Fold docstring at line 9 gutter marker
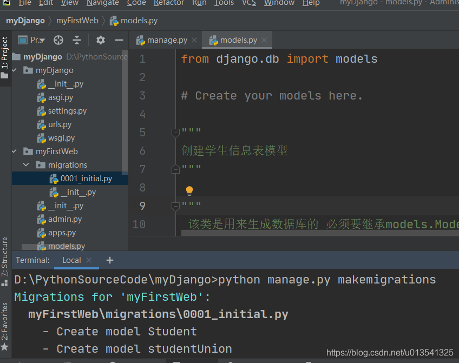The image size is (459, 363). click(x=175, y=207)
